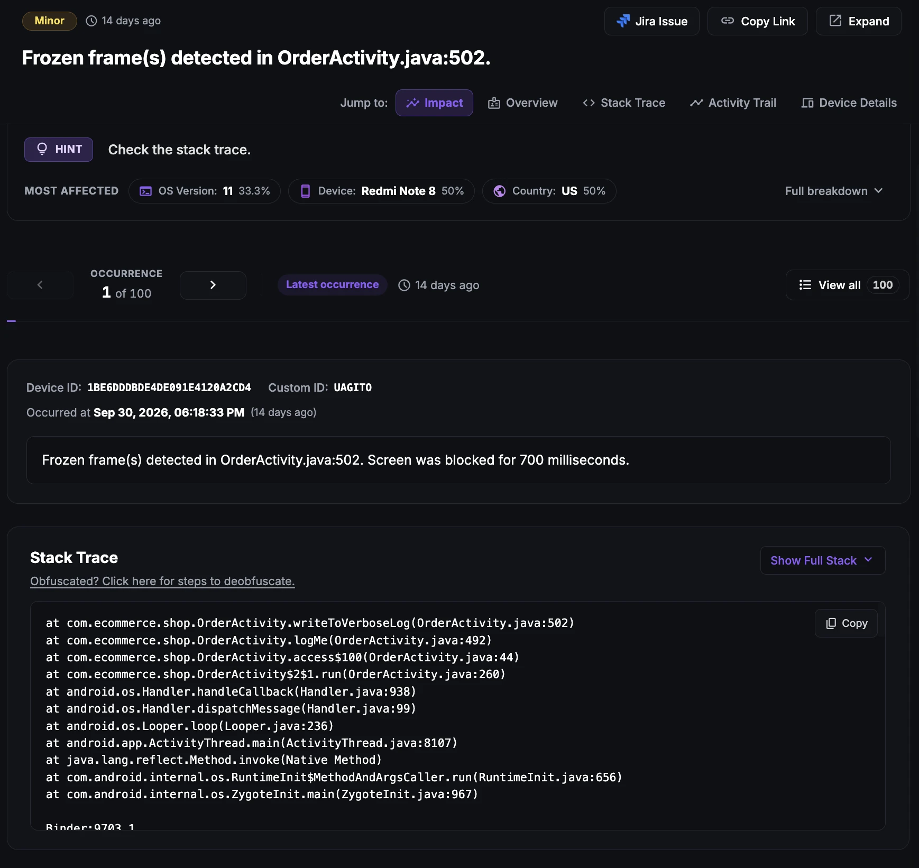Click the Looper.loop stack line
Image resolution: width=919 pixels, height=868 pixels.
click(189, 726)
